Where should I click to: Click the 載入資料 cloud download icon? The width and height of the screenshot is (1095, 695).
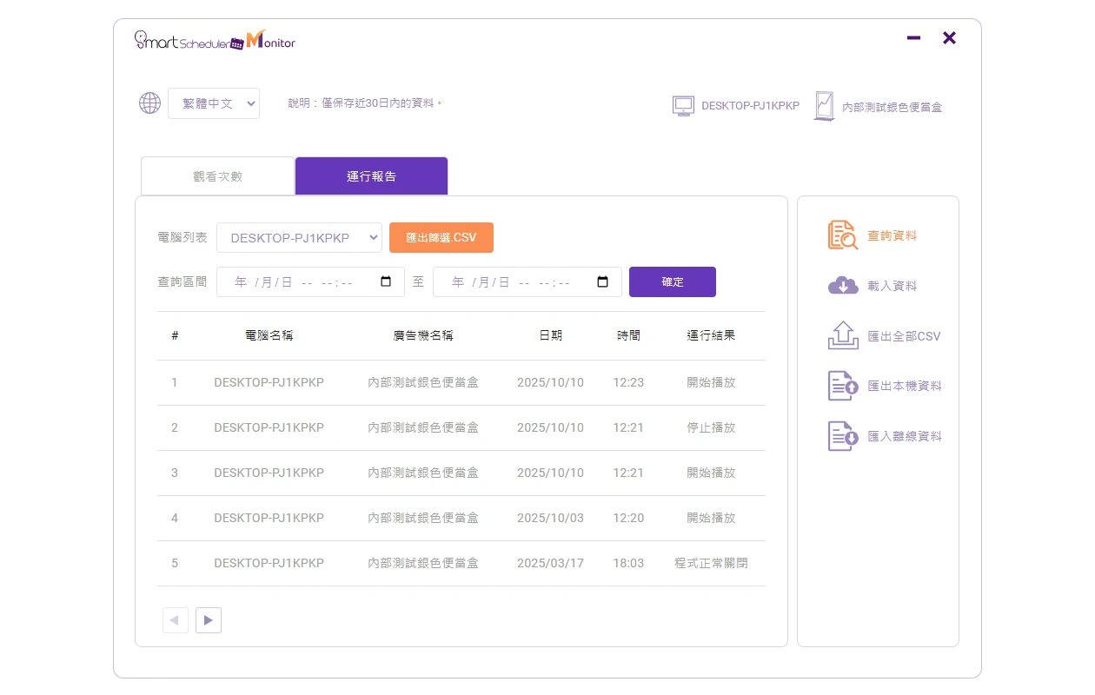point(842,286)
